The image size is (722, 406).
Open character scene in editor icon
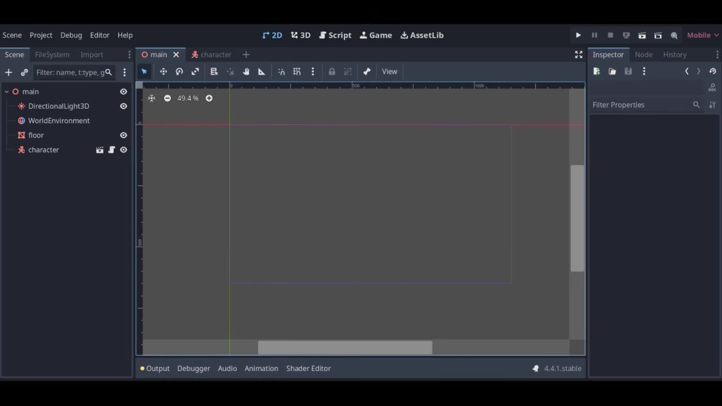[100, 150]
